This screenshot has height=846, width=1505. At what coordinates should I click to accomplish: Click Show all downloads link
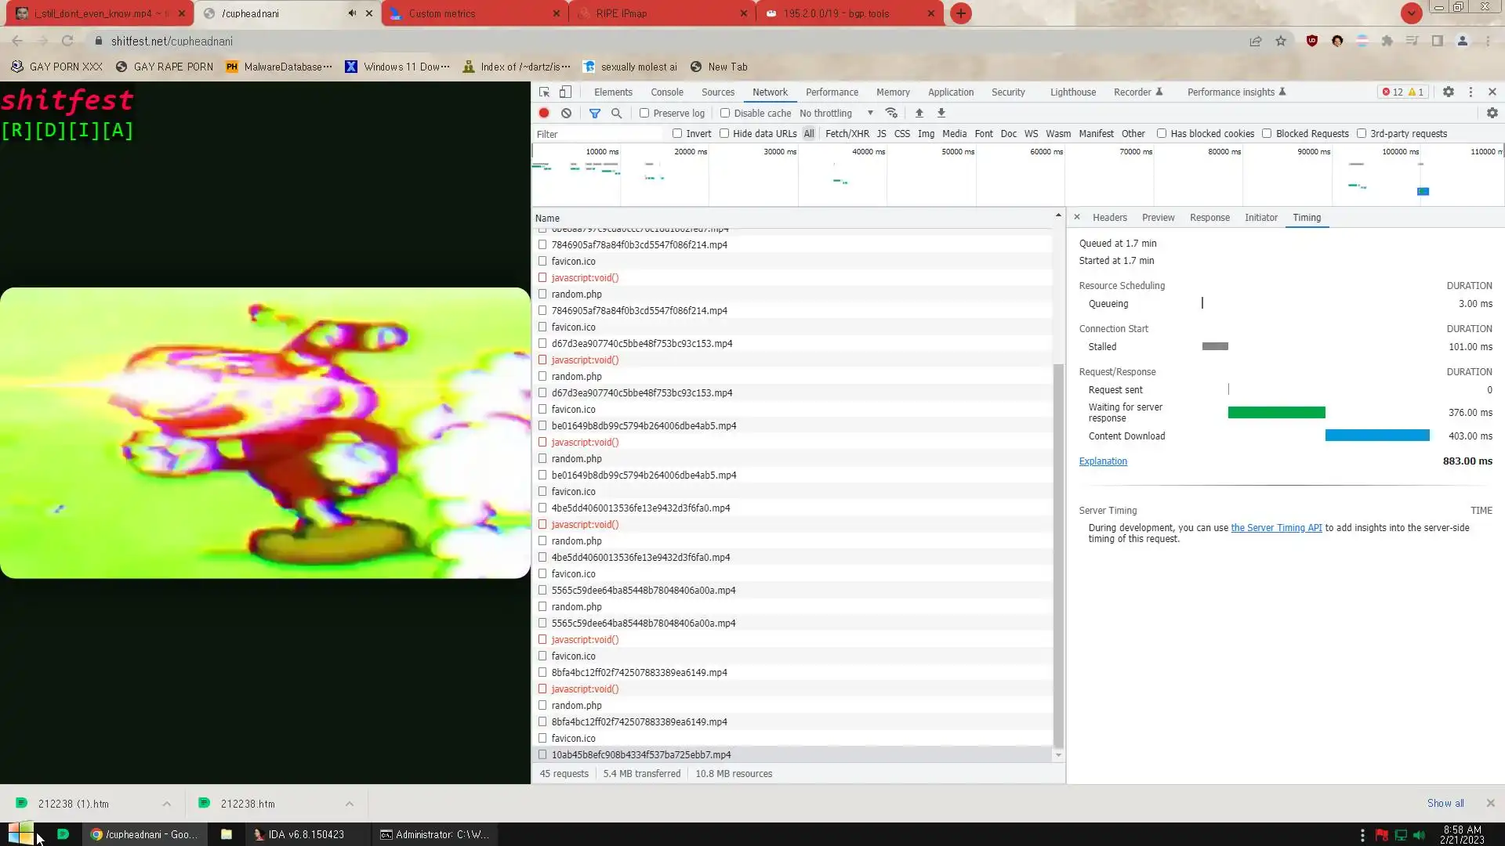(1445, 803)
